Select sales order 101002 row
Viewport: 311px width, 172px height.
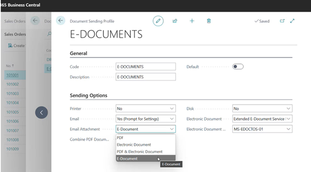click(x=15, y=84)
